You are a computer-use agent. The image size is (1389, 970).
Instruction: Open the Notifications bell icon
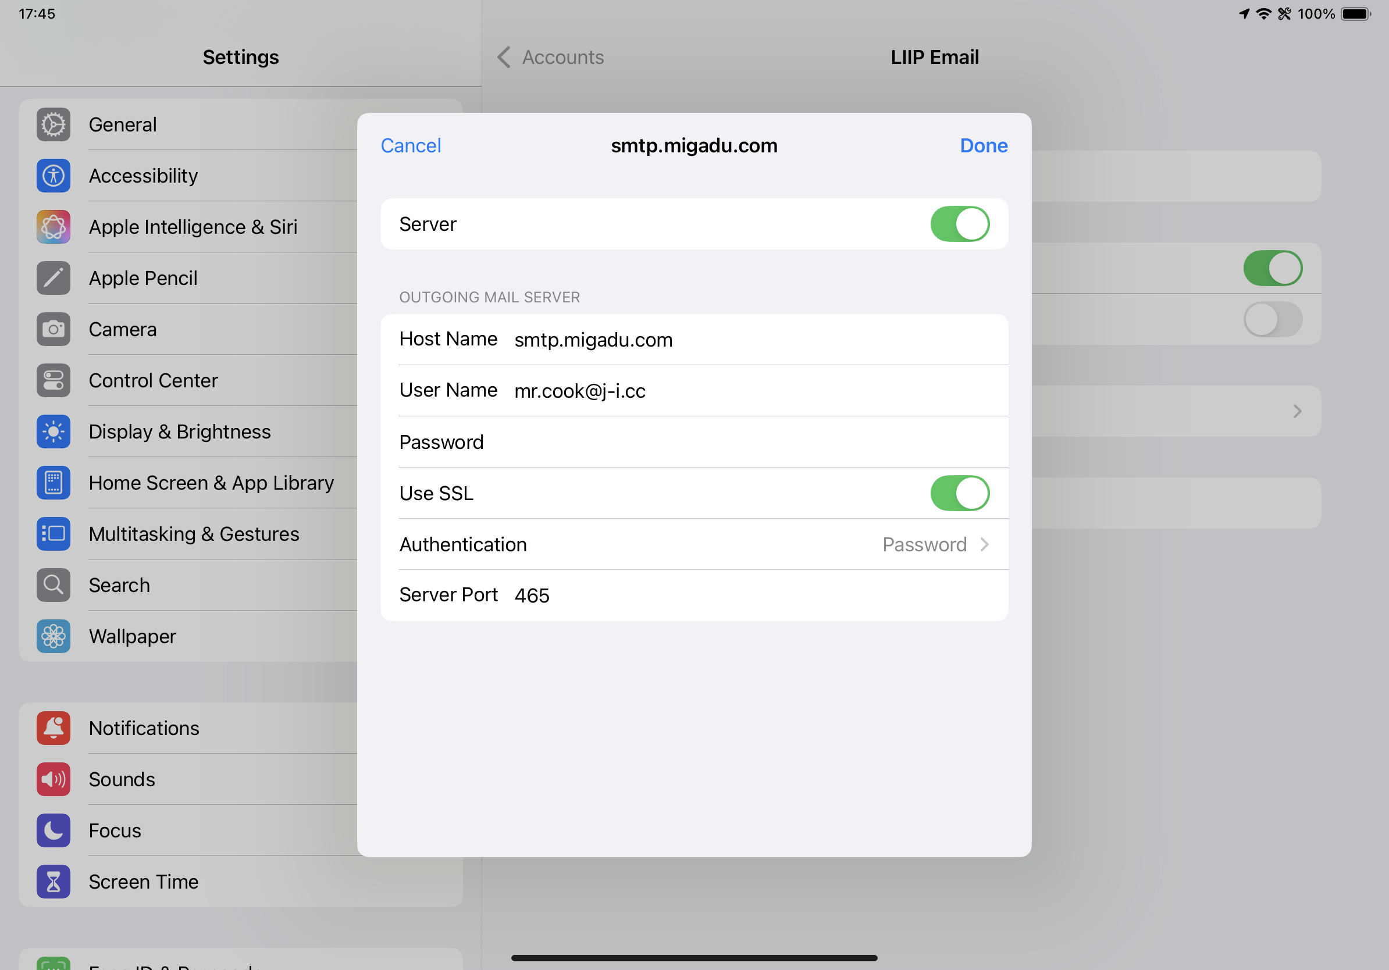(x=54, y=728)
